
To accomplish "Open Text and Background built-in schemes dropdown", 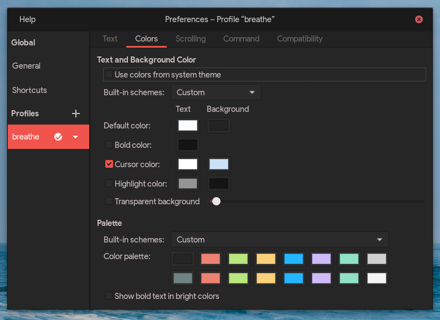I will click(216, 92).
